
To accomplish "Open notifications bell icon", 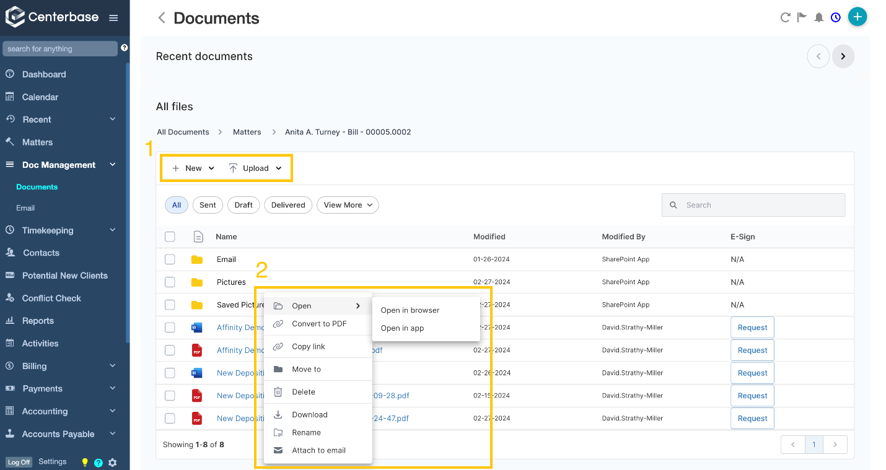I will pyautogui.click(x=818, y=17).
